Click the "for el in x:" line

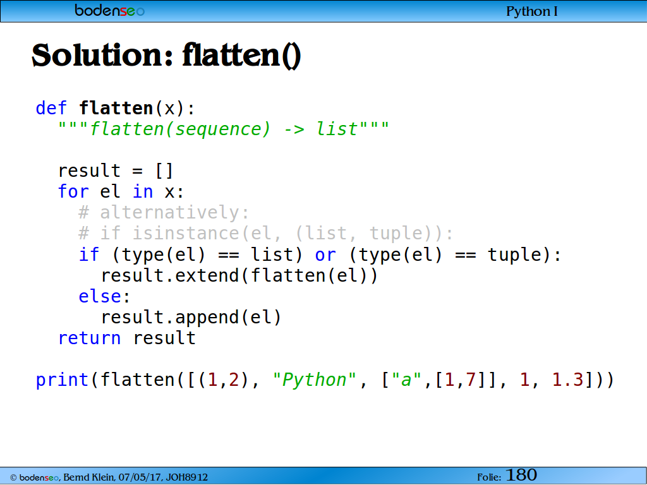121,192
